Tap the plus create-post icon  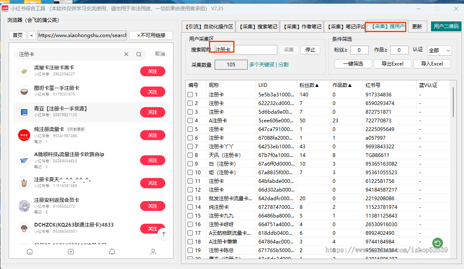pyautogui.click(x=71, y=252)
